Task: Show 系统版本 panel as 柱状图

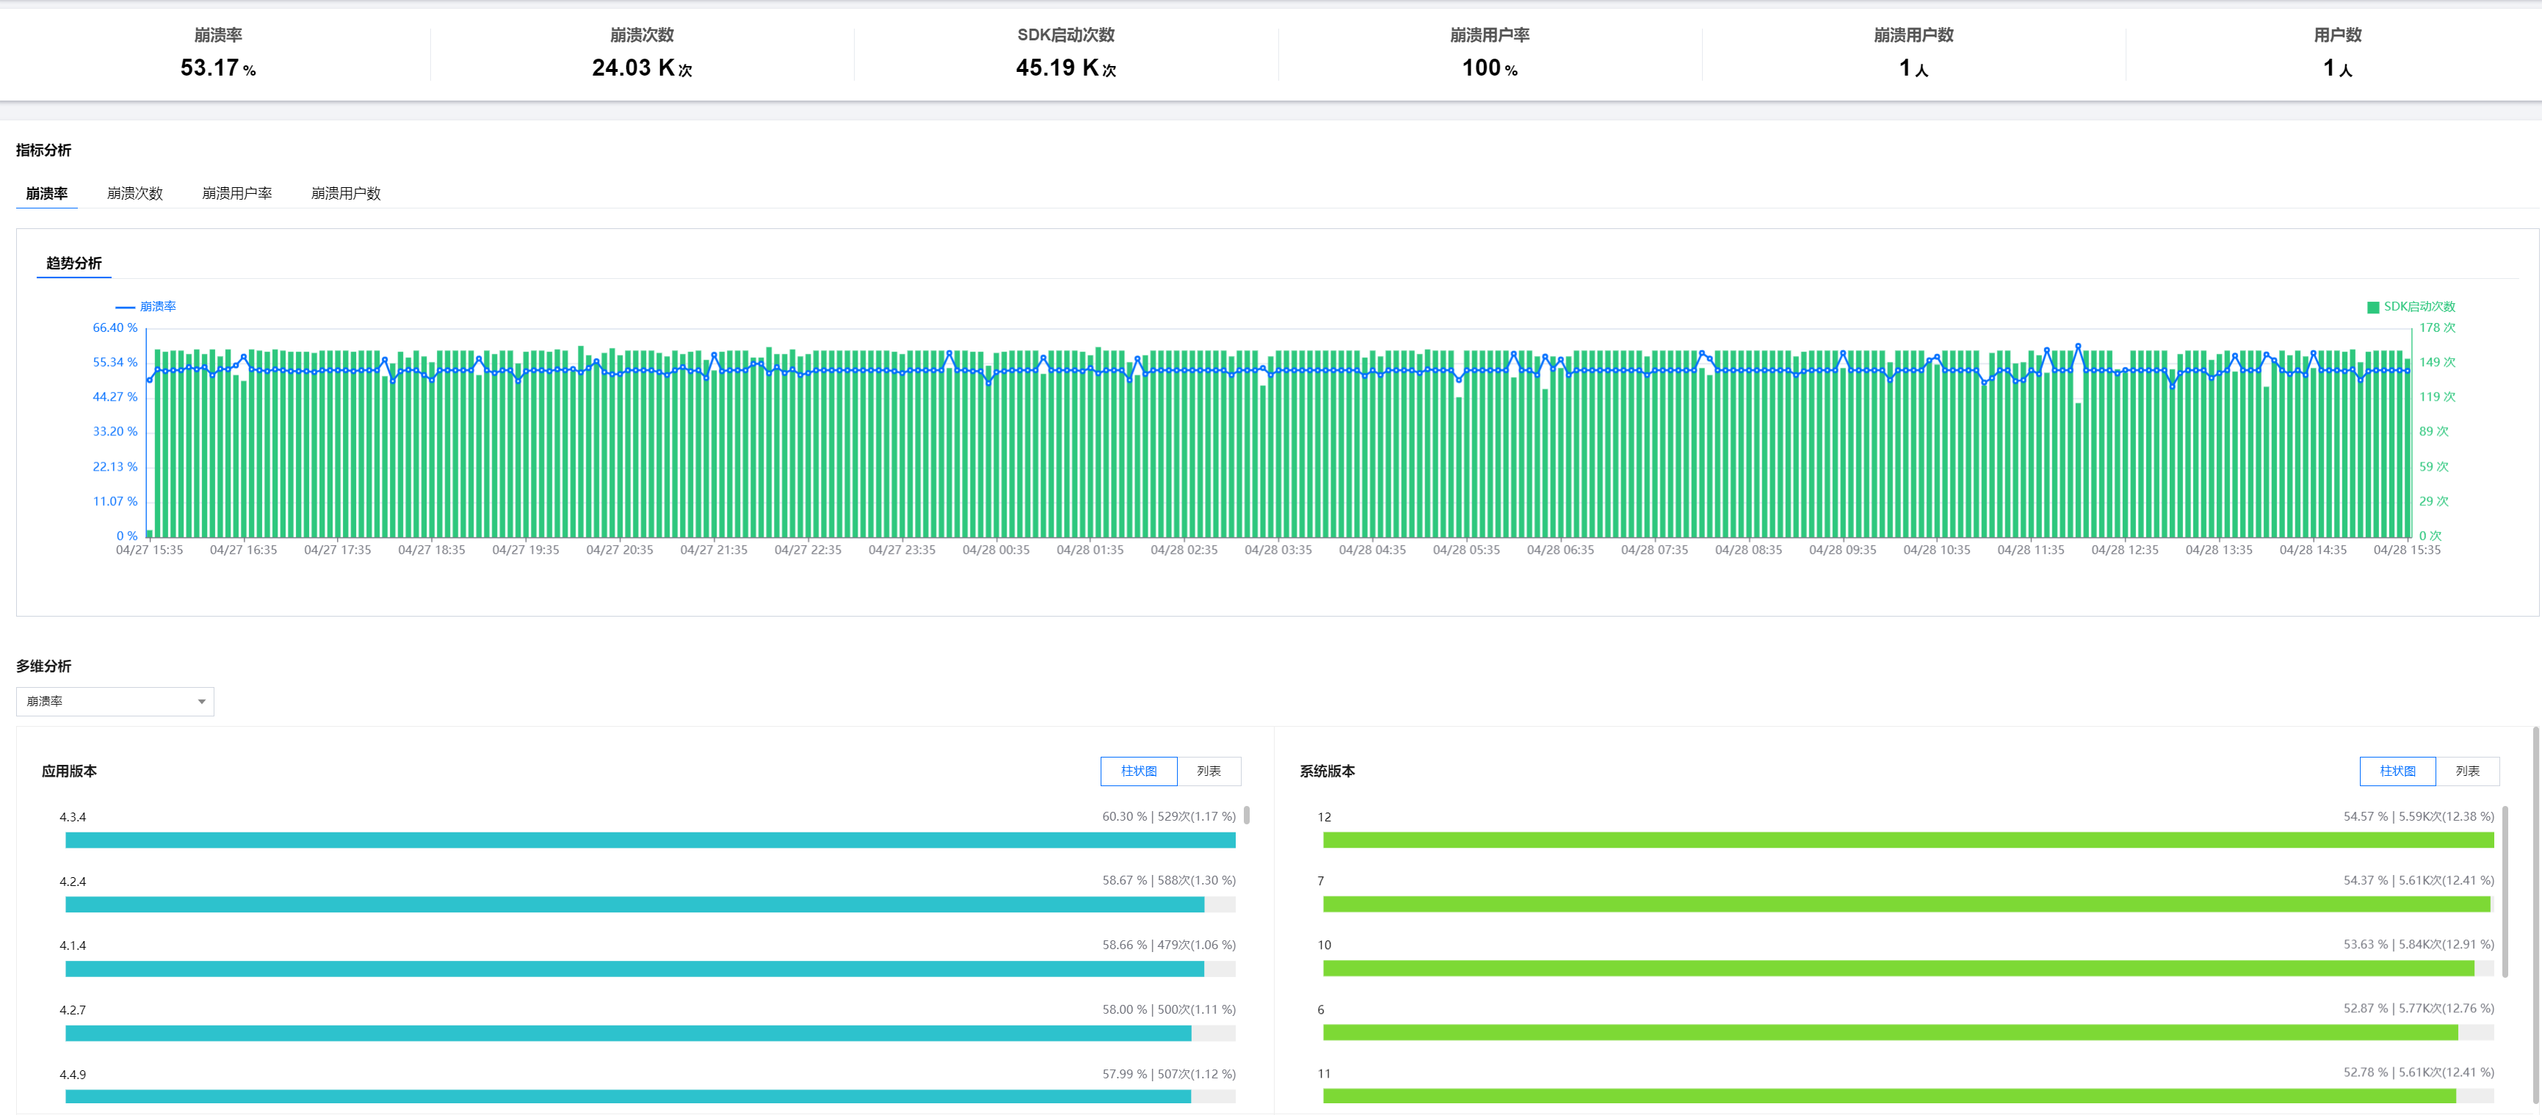Action: click(x=2397, y=771)
